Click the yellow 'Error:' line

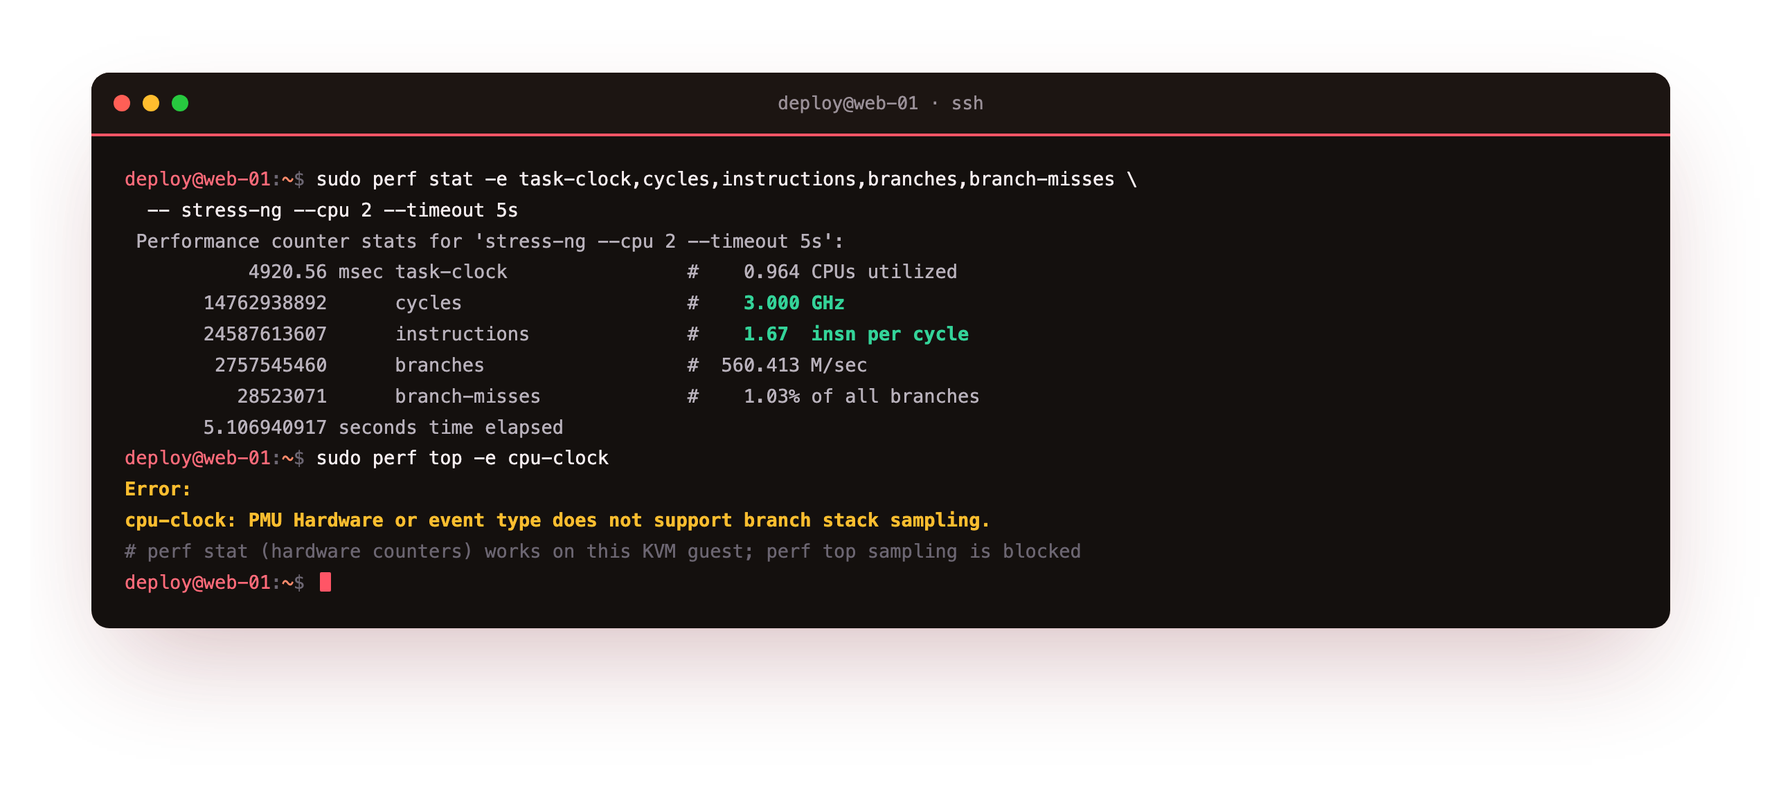tap(158, 489)
